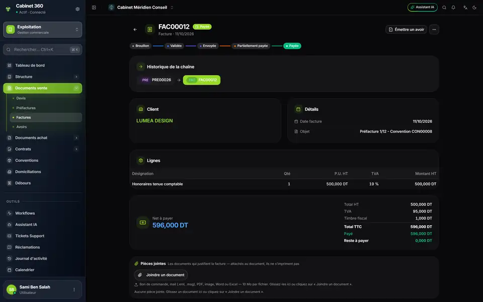Click Émettre un avoir button
Viewport: 483px width, 302px height.
tap(406, 30)
